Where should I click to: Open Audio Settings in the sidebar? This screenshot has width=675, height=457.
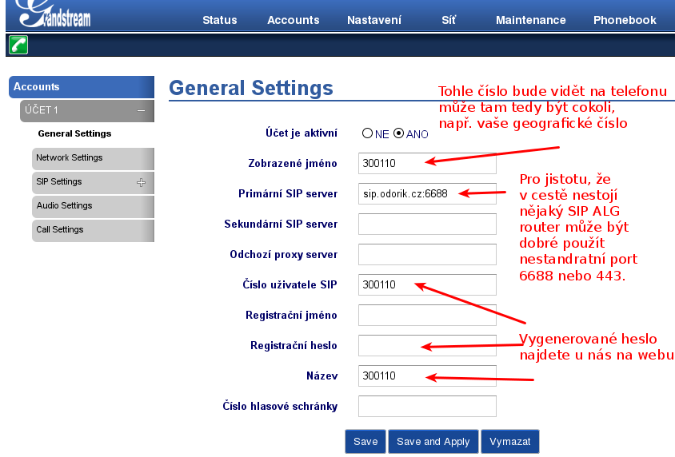click(65, 206)
